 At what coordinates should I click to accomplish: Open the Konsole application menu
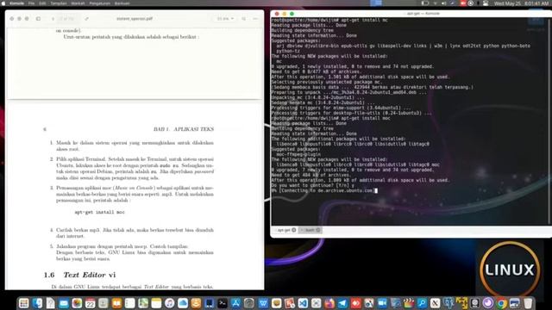click(16, 3)
